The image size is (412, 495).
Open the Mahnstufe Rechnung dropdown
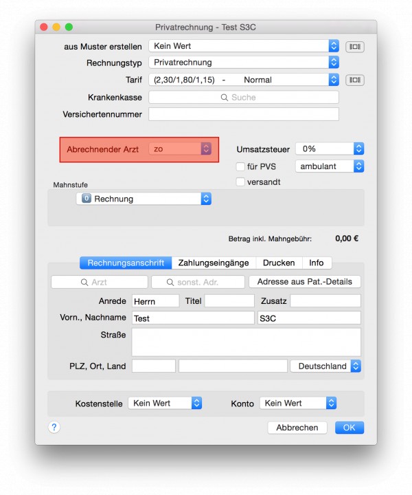coord(144,199)
